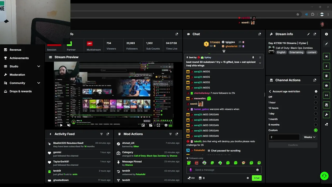The image size is (332, 187).
Task: Open browser extensions puzzle icon
Action: tap(313, 15)
